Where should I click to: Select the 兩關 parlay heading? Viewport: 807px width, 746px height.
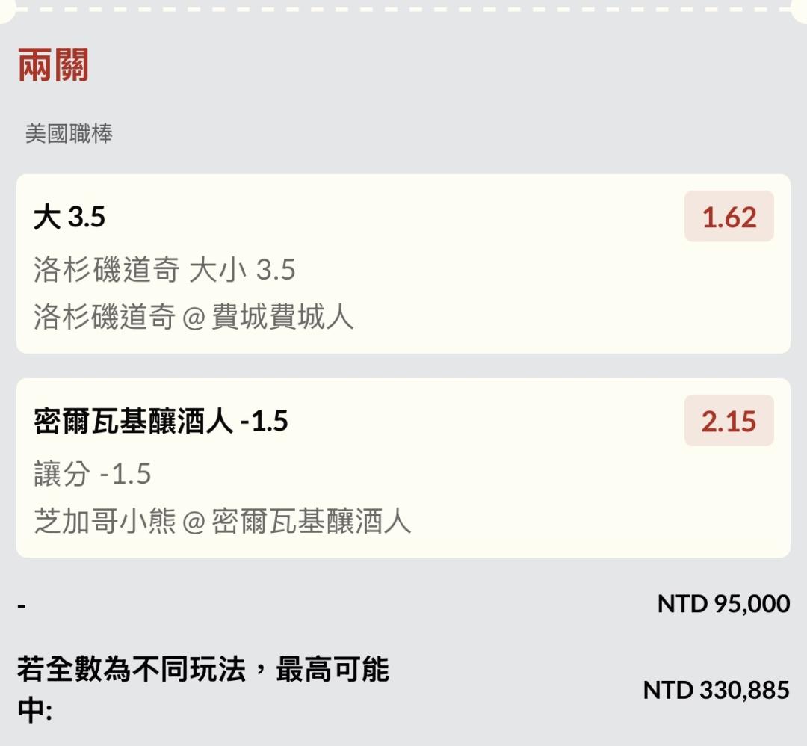(x=53, y=66)
